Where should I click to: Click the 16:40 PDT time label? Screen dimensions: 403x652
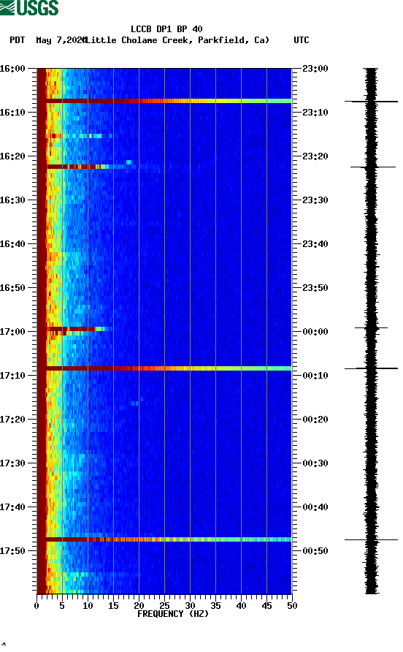(12, 243)
